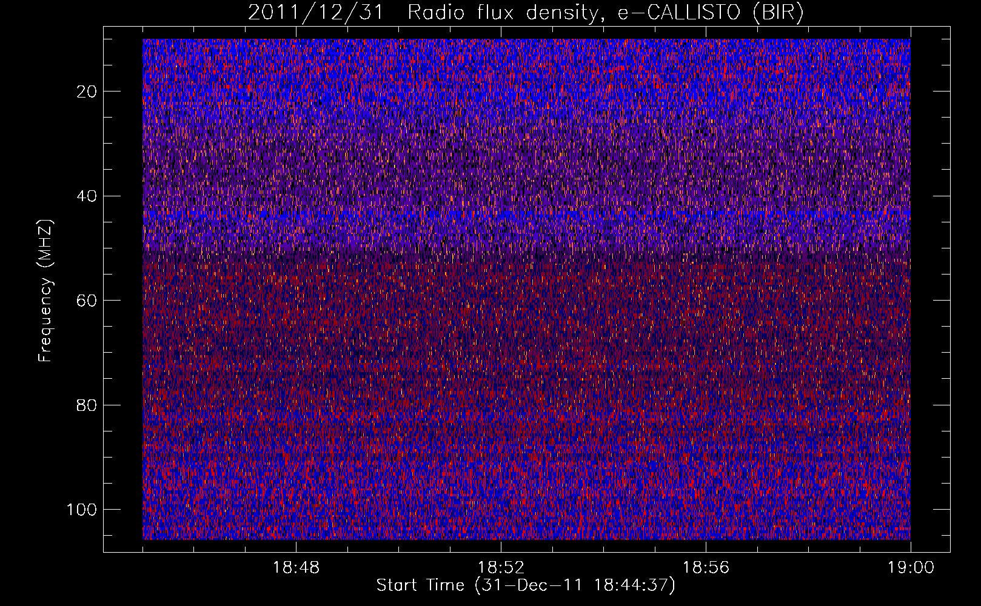This screenshot has height=606, width=981.
Task: Click the 40 MHz frequency tick label
Action: point(87,196)
